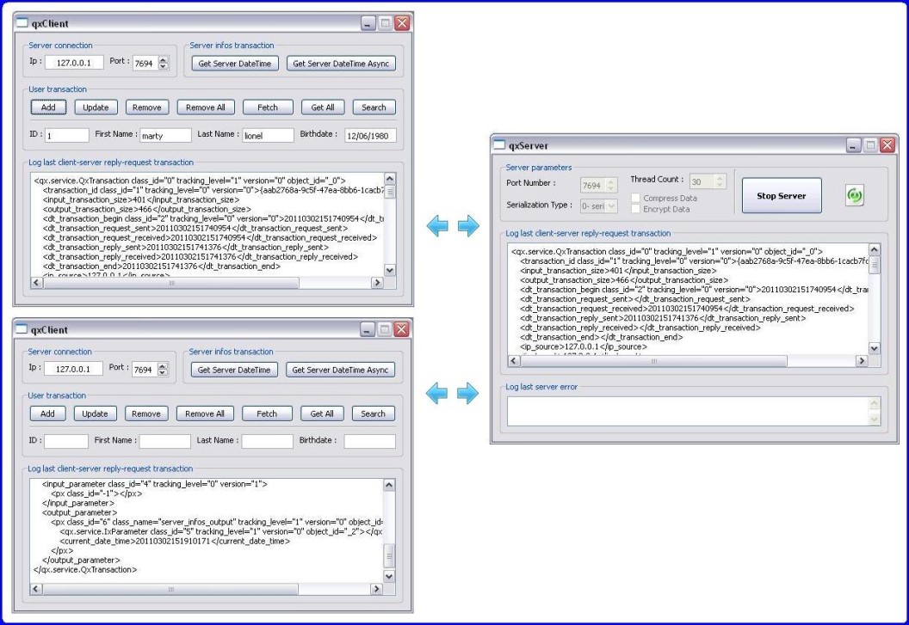Click the top qxClient title bar icon
The width and height of the screenshot is (909, 625).
click(x=21, y=22)
